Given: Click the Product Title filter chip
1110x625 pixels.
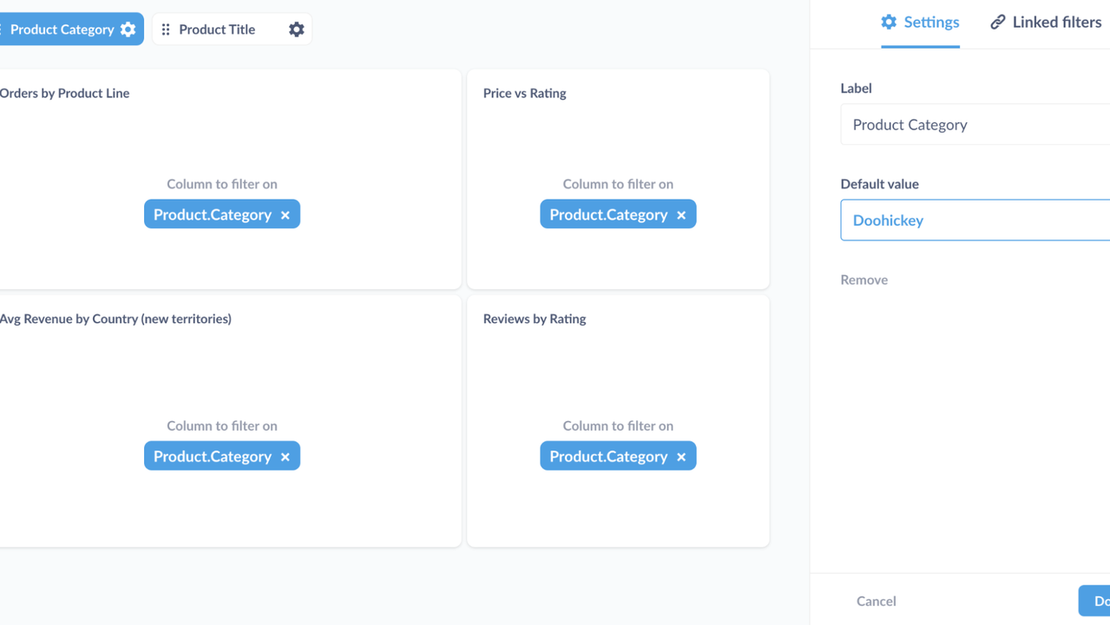Looking at the screenshot, I should pos(215,29).
